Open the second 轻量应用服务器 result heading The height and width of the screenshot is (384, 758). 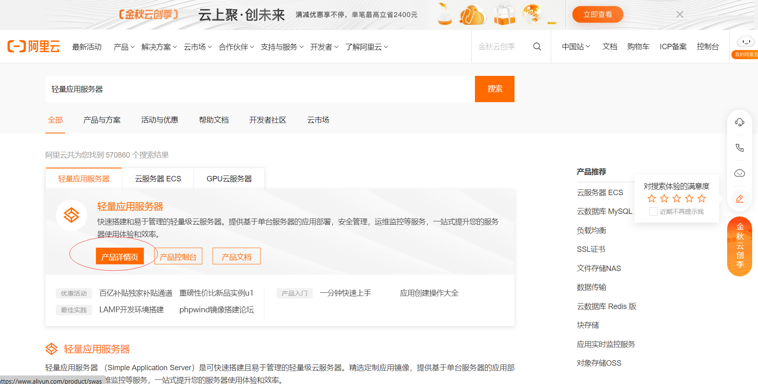coord(97,349)
